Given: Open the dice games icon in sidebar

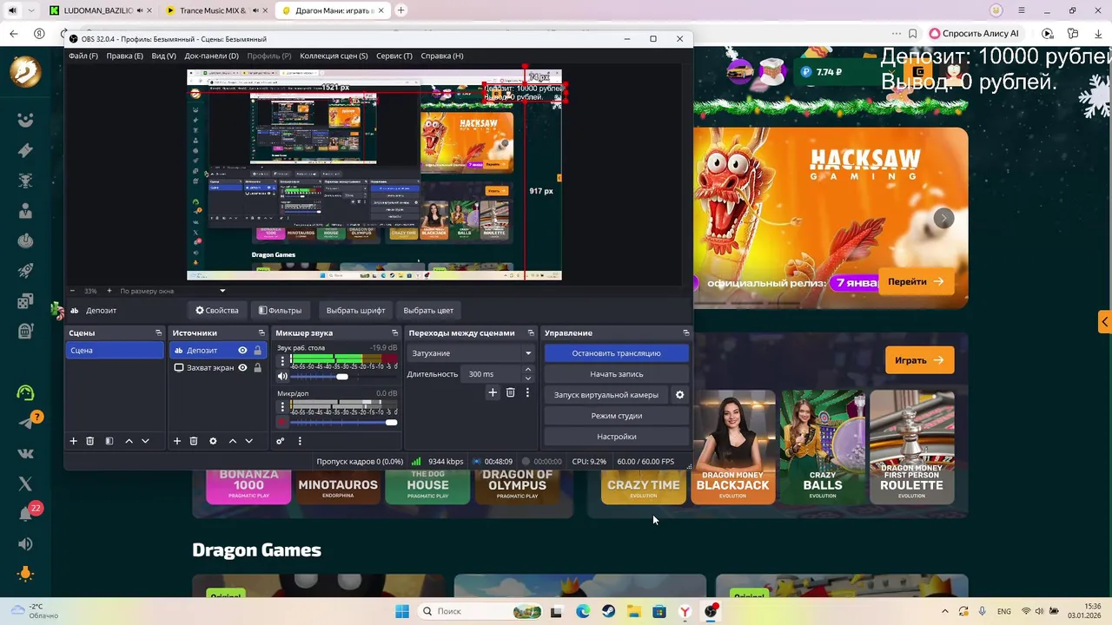Looking at the screenshot, I should [25, 301].
